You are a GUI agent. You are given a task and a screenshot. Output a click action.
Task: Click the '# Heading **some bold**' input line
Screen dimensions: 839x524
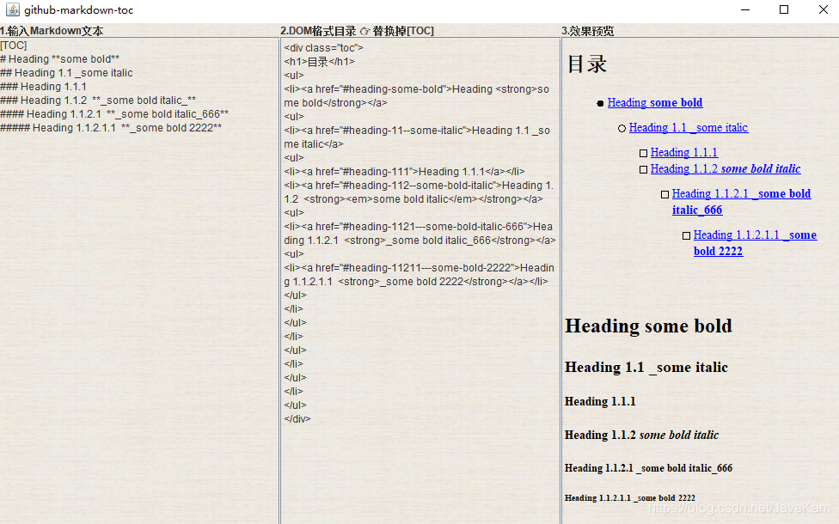pos(60,58)
